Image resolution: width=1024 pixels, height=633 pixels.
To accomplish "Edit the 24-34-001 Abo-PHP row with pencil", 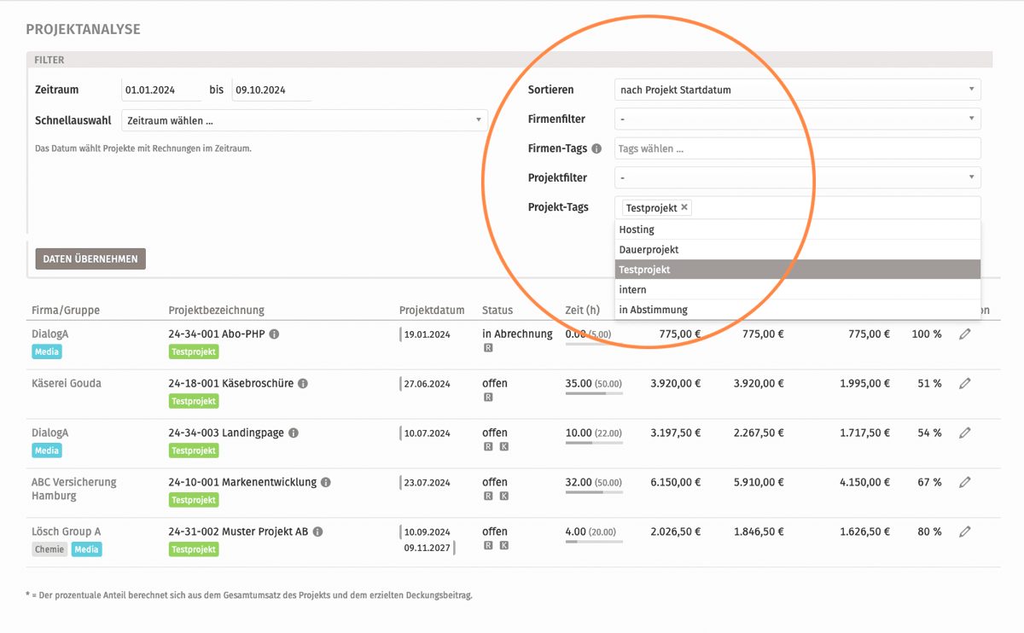I will (x=965, y=334).
